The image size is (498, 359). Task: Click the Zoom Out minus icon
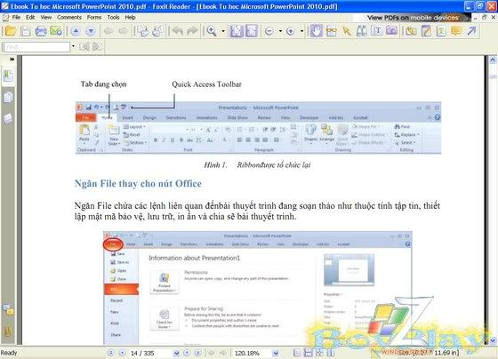pos(269,31)
